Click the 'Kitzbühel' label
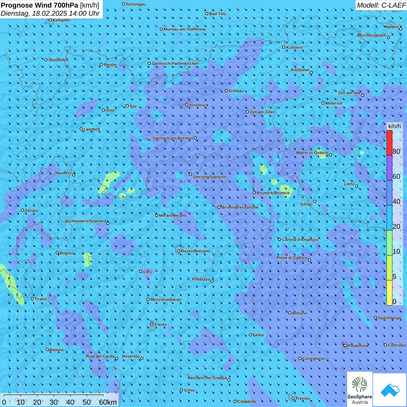The image size is (407, 407). (x=300, y=70)
